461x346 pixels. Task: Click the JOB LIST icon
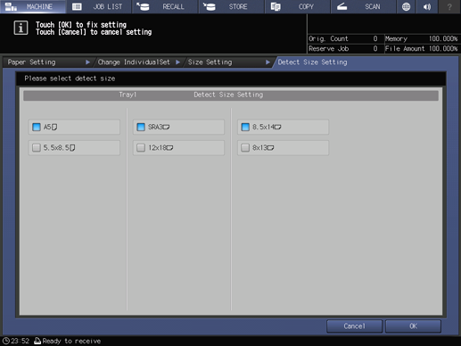coord(77,6)
